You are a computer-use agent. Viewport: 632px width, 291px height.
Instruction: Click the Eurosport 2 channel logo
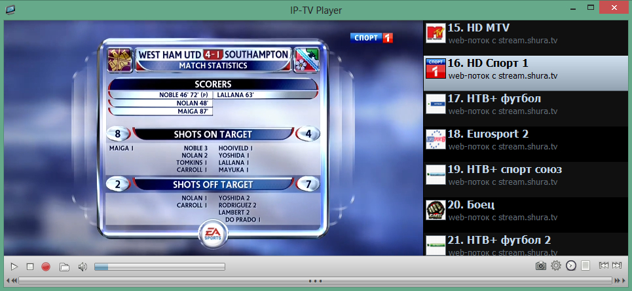[436, 140]
